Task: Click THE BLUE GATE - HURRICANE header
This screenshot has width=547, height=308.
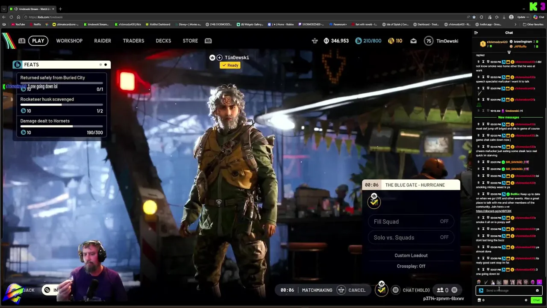Action: (x=411, y=185)
